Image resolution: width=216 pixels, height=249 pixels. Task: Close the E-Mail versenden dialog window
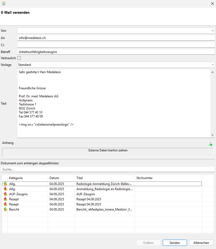[x=212, y=4]
